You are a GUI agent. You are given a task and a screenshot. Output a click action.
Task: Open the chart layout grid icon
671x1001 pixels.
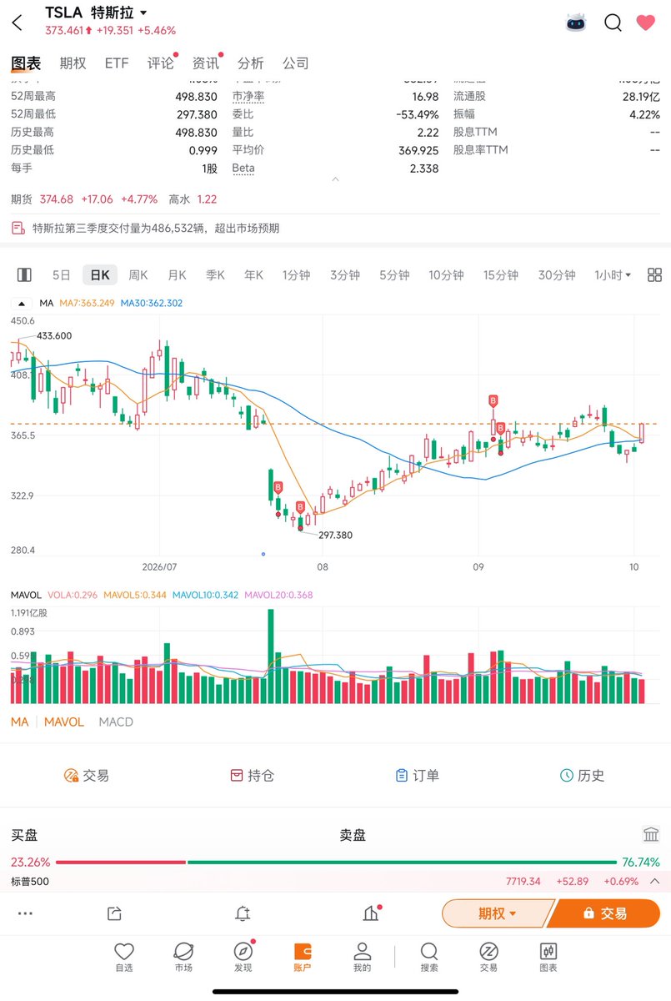654,275
